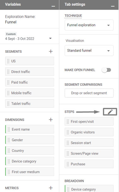Click the Exploration Name field Funnel
The width and height of the screenshot is (119, 192).
point(11,22)
